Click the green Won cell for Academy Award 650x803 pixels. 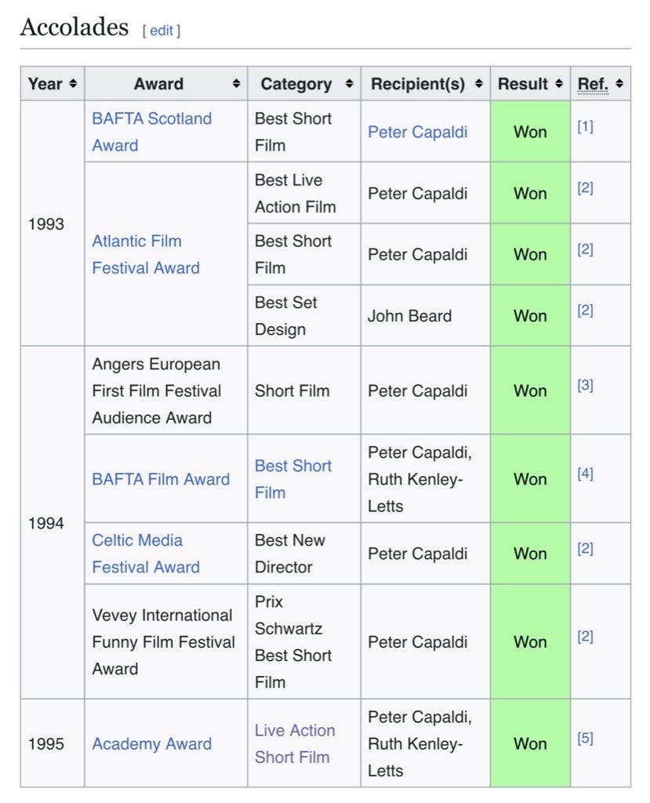pyautogui.click(x=530, y=743)
